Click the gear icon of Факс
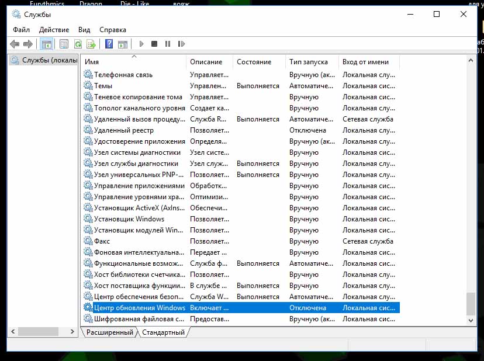Image resolution: width=484 pixels, height=361 pixels. 88,241
